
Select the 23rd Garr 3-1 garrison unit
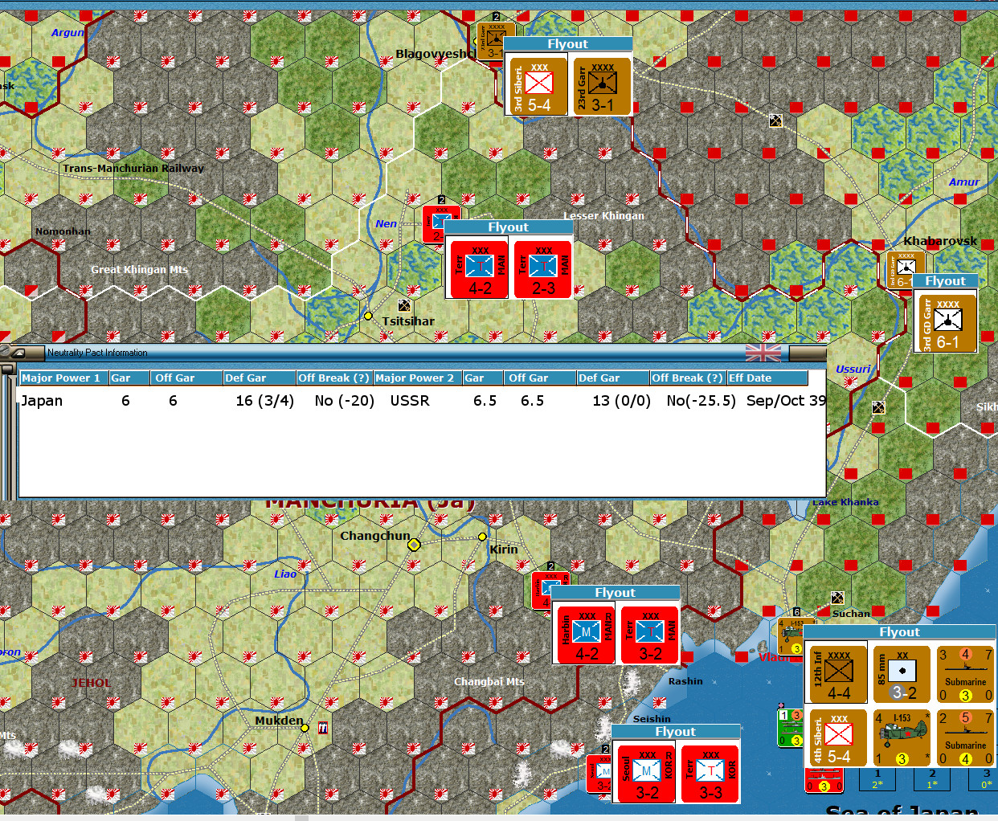(601, 86)
